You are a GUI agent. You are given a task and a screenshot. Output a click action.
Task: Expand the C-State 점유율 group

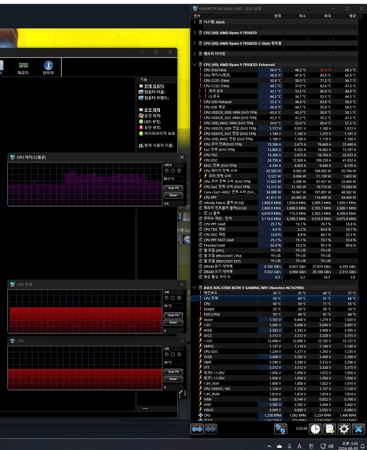click(195, 43)
